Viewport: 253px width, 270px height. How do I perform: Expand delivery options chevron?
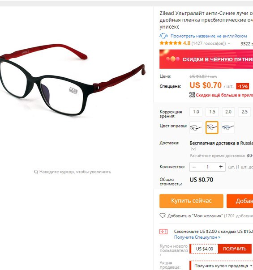tap(193, 149)
